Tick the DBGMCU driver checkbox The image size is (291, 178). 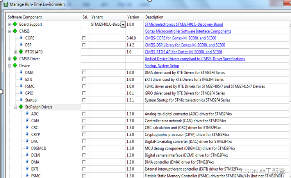point(84,148)
